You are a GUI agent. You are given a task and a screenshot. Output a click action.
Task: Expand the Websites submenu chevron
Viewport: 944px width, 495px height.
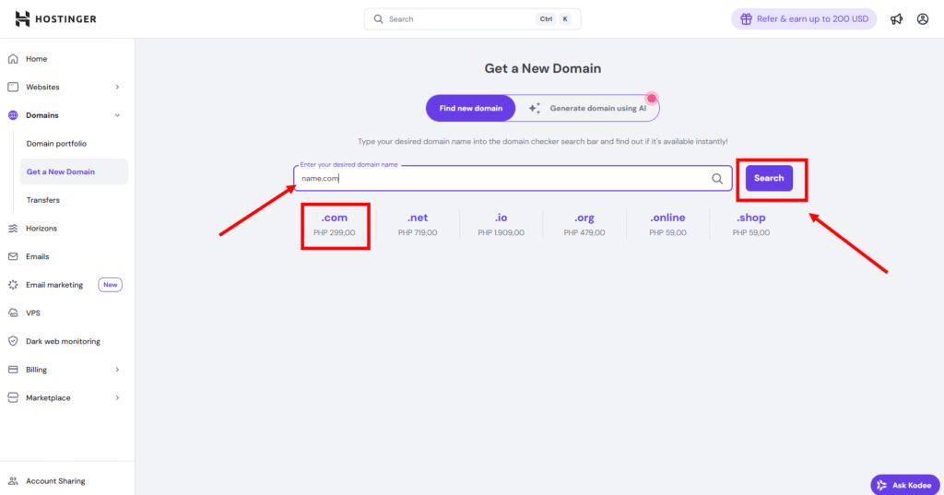pos(117,88)
